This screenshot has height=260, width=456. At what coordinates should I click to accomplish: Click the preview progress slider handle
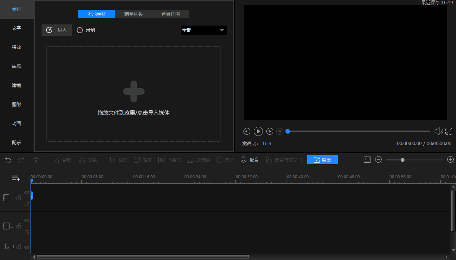(288, 131)
